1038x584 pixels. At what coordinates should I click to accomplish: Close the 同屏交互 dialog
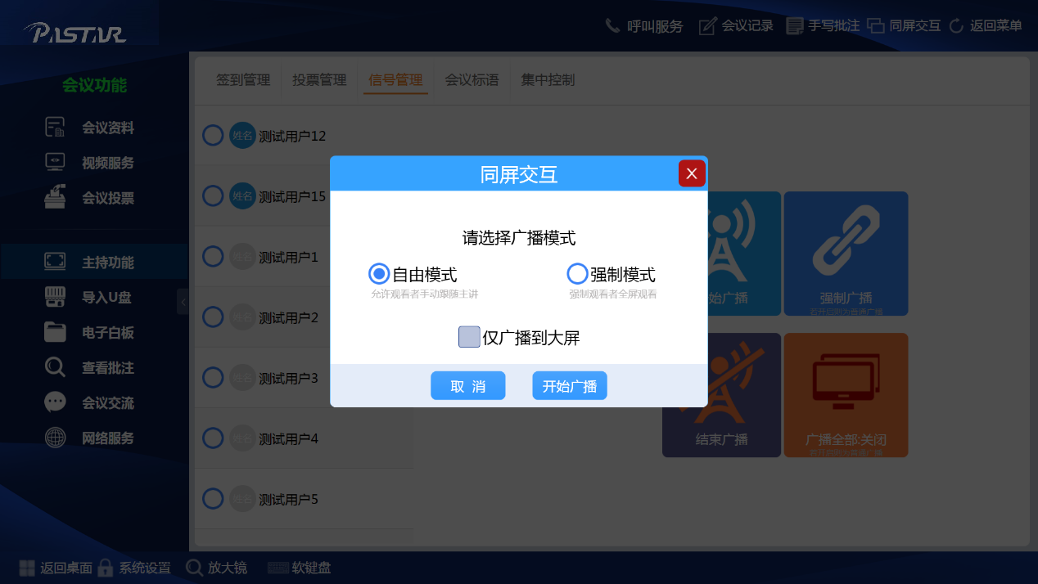692,173
